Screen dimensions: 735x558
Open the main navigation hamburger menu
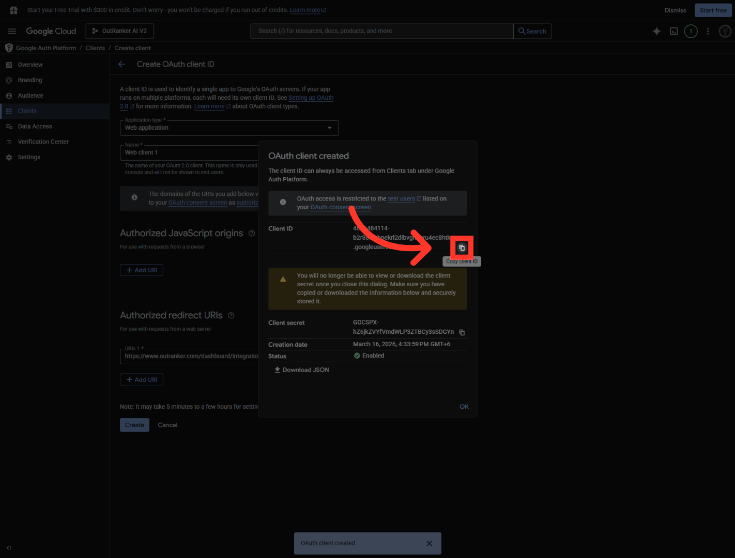[x=12, y=31]
